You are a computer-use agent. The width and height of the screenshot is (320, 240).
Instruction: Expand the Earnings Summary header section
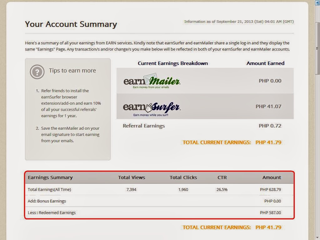pos(50,177)
